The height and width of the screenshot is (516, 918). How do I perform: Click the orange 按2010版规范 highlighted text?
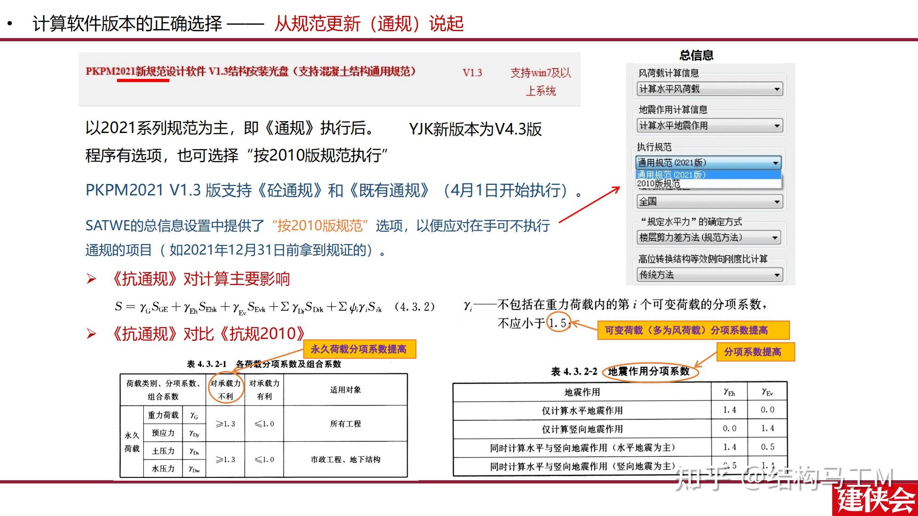click(320, 226)
